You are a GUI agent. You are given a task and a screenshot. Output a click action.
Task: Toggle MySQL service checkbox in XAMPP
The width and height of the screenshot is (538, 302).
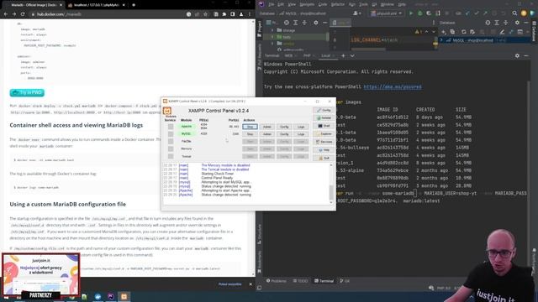171,134
